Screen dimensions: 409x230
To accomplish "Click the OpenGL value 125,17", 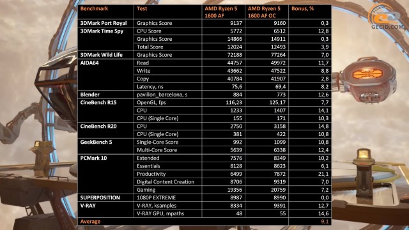I will pos(277,102).
